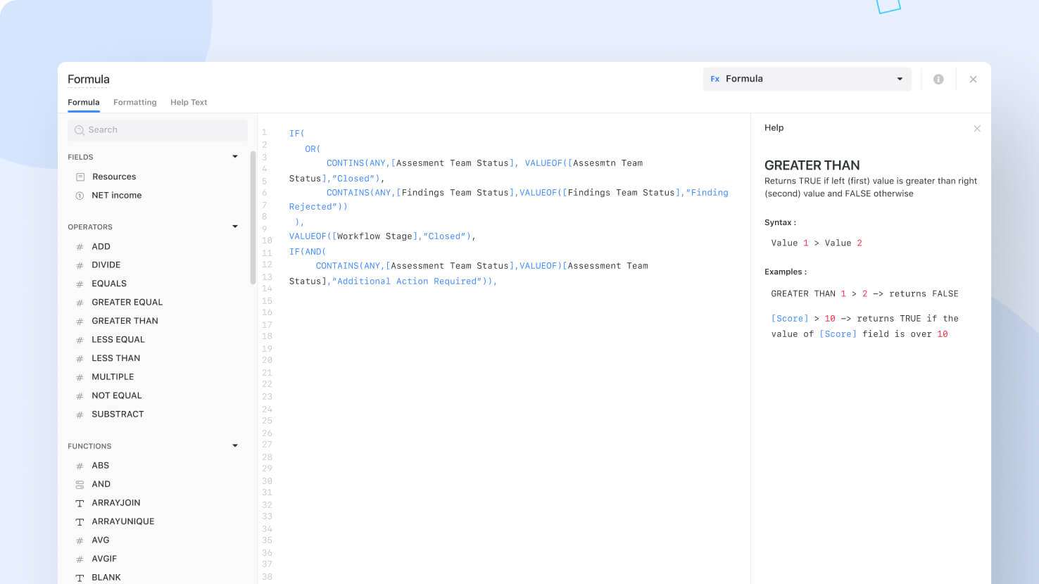Click the IF( text on editor line 1
1039x584 pixels.
point(296,133)
